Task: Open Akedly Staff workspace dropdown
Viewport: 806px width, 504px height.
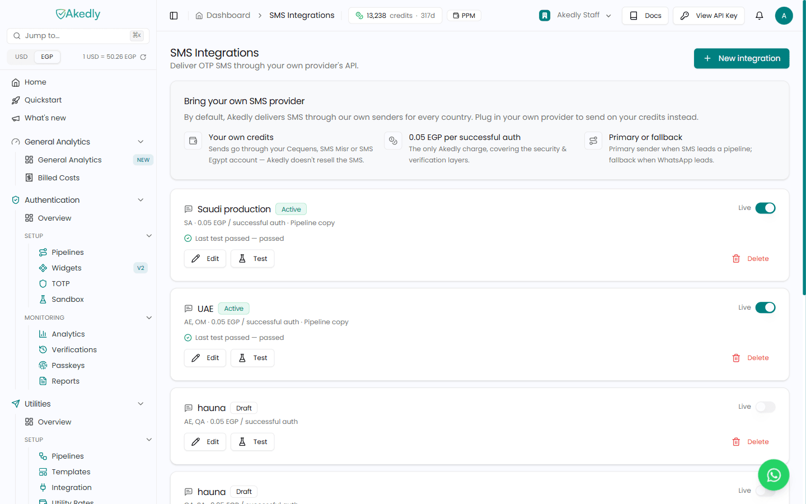Action: click(x=575, y=16)
